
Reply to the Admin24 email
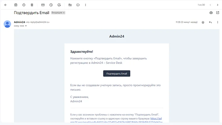pyautogui.click(x=210, y=22)
